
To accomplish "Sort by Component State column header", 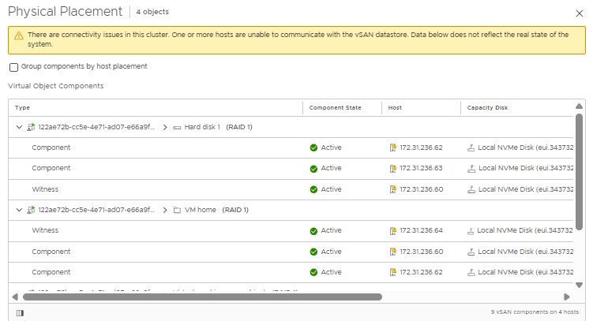I will (x=335, y=108).
